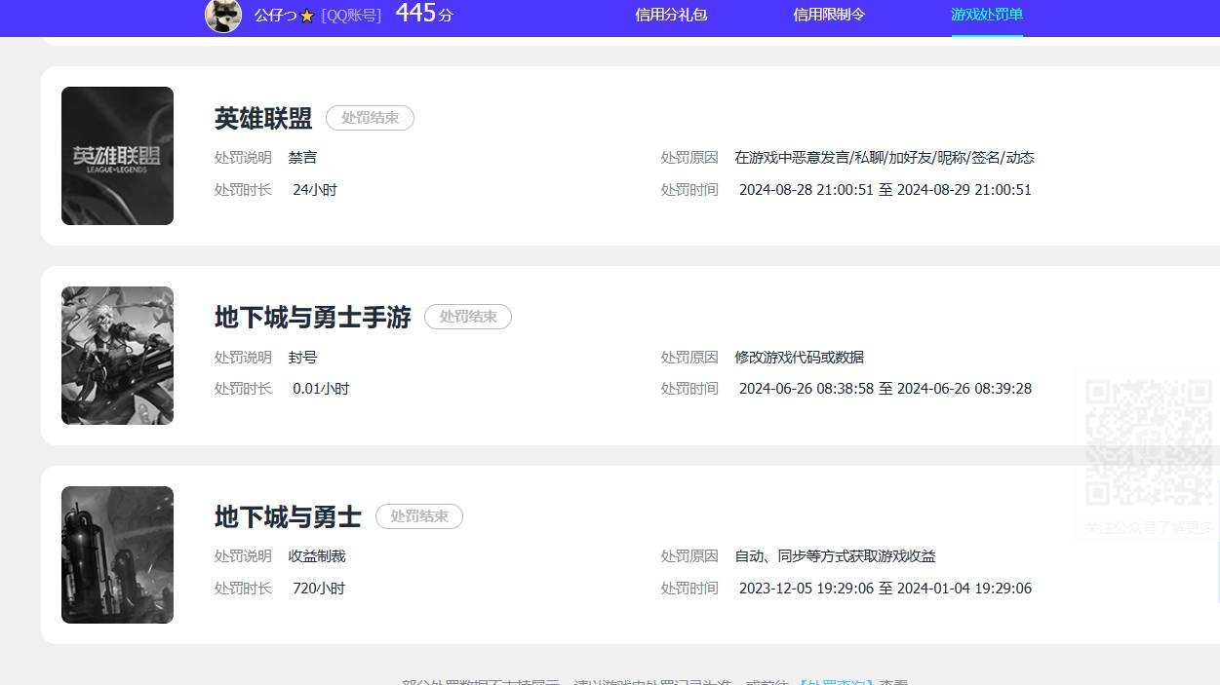Click the 禁言 penalty description

[x=302, y=158]
